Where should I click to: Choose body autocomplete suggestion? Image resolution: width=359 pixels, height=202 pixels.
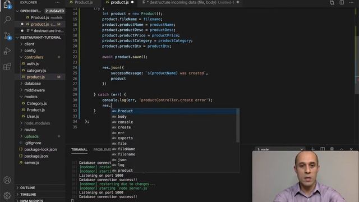(x=174, y=117)
